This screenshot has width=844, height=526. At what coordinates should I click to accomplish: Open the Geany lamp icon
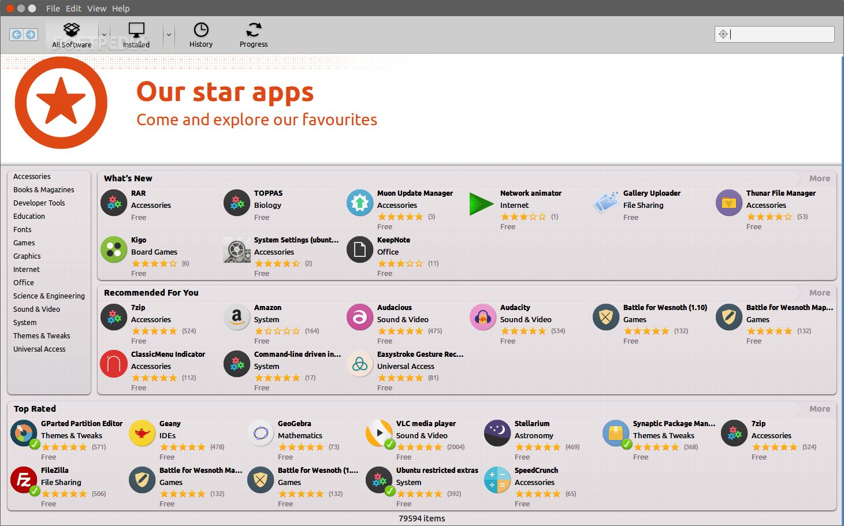click(x=142, y=434)
